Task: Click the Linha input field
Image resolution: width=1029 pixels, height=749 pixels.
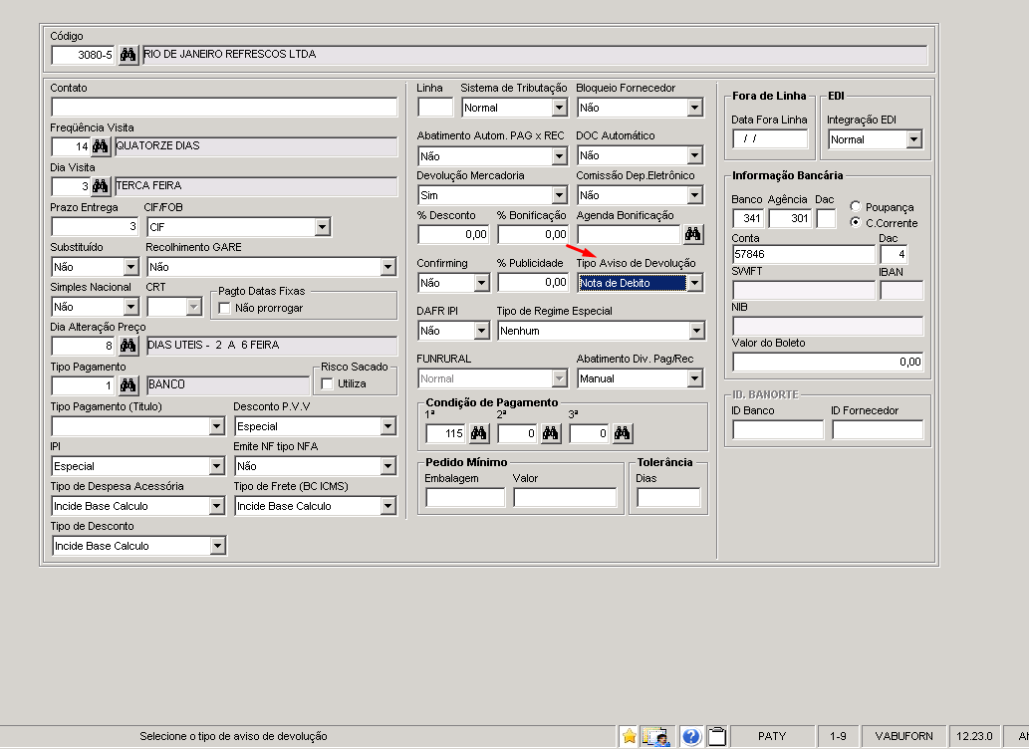Action: 435,108
